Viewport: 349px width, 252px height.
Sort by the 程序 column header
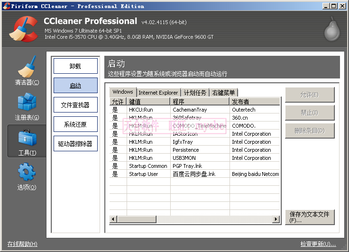point(200,101)
